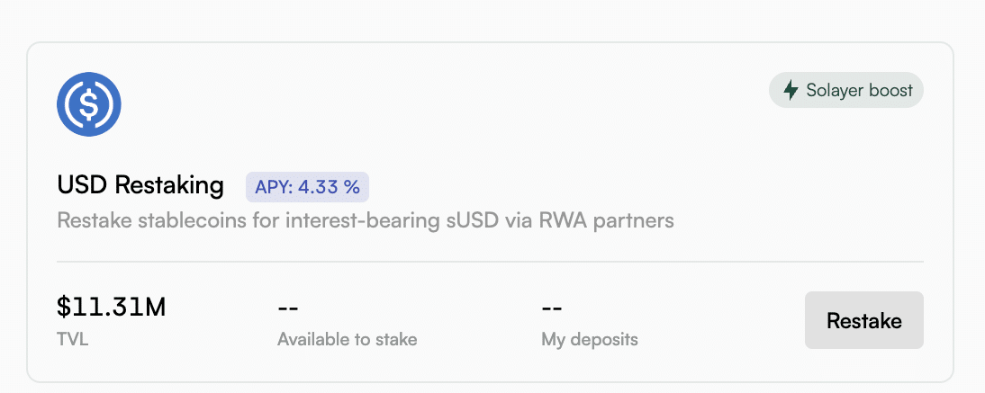Image resolution: width=985 pixels, height=393 pixels.
Task: Click the TVL label
Action: [72, 339]
